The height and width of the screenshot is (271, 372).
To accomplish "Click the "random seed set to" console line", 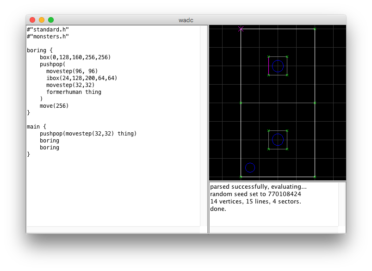I will click(255, 194).
